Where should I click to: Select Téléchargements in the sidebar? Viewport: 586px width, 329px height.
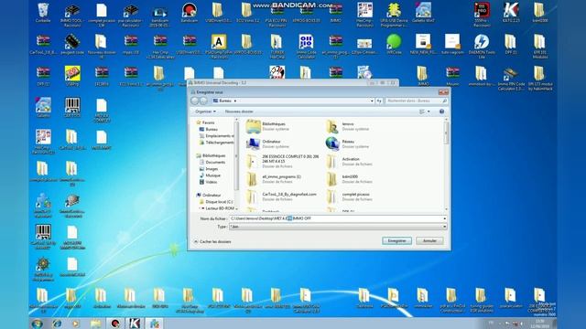coord(217,143)
